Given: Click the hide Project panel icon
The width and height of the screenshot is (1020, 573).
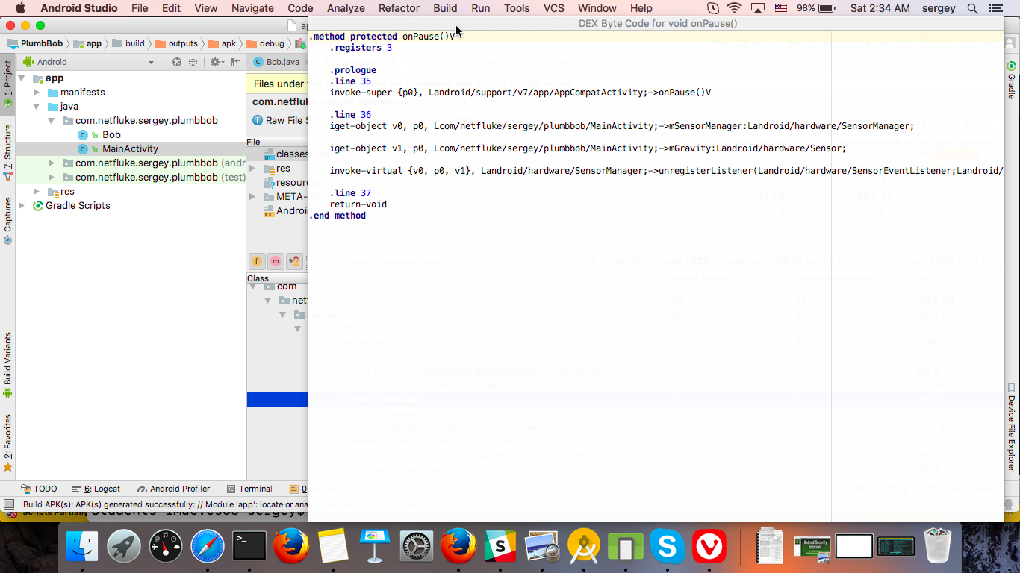Looking at the screenshot, I should point(235,62).
